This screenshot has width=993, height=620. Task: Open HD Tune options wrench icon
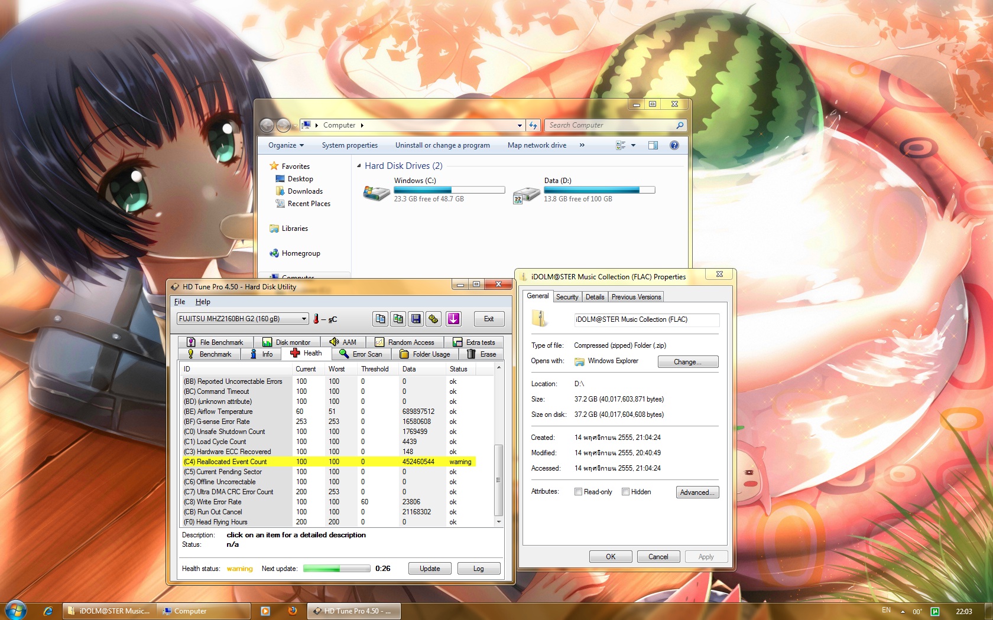tap(434, 319)
